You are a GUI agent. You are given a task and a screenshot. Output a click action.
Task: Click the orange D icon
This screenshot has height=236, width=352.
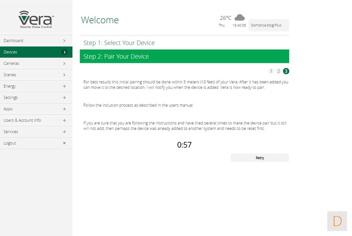(337, 221)
